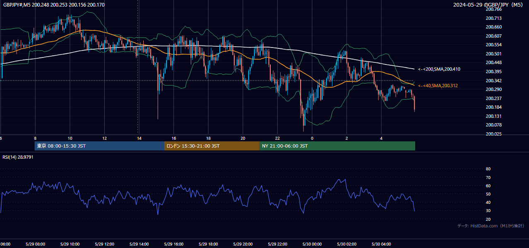The image size is (529, 248).
Task: Click the RSI(14) 28.9791 indicator label
Action: pyautogui.click(x=18, y=157)
